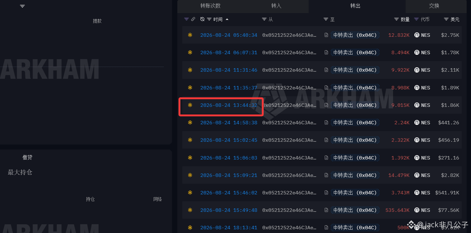Click the 最大持仓 heading

pos(20,172)
